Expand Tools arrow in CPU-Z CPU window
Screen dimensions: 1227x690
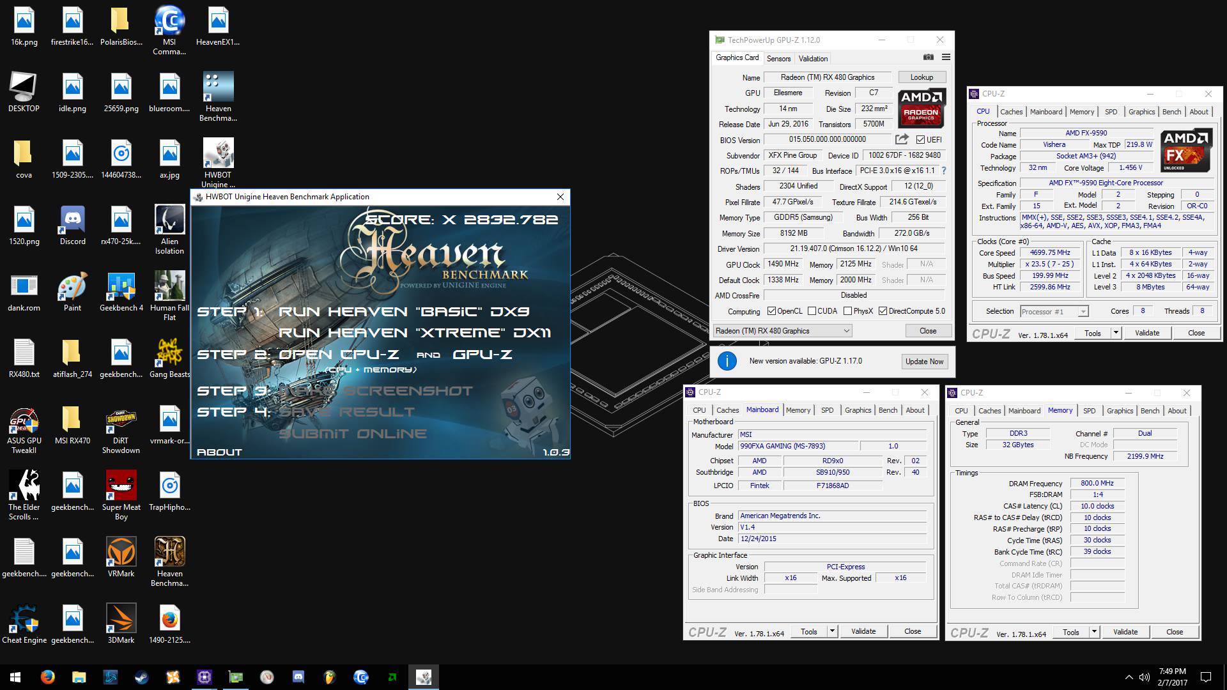coord(1116,333)
